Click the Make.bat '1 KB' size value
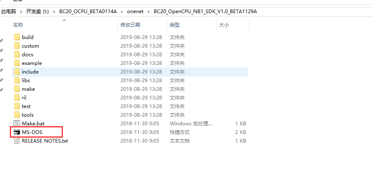This screenshot has height=196, width=372. [x=240, y=123]
